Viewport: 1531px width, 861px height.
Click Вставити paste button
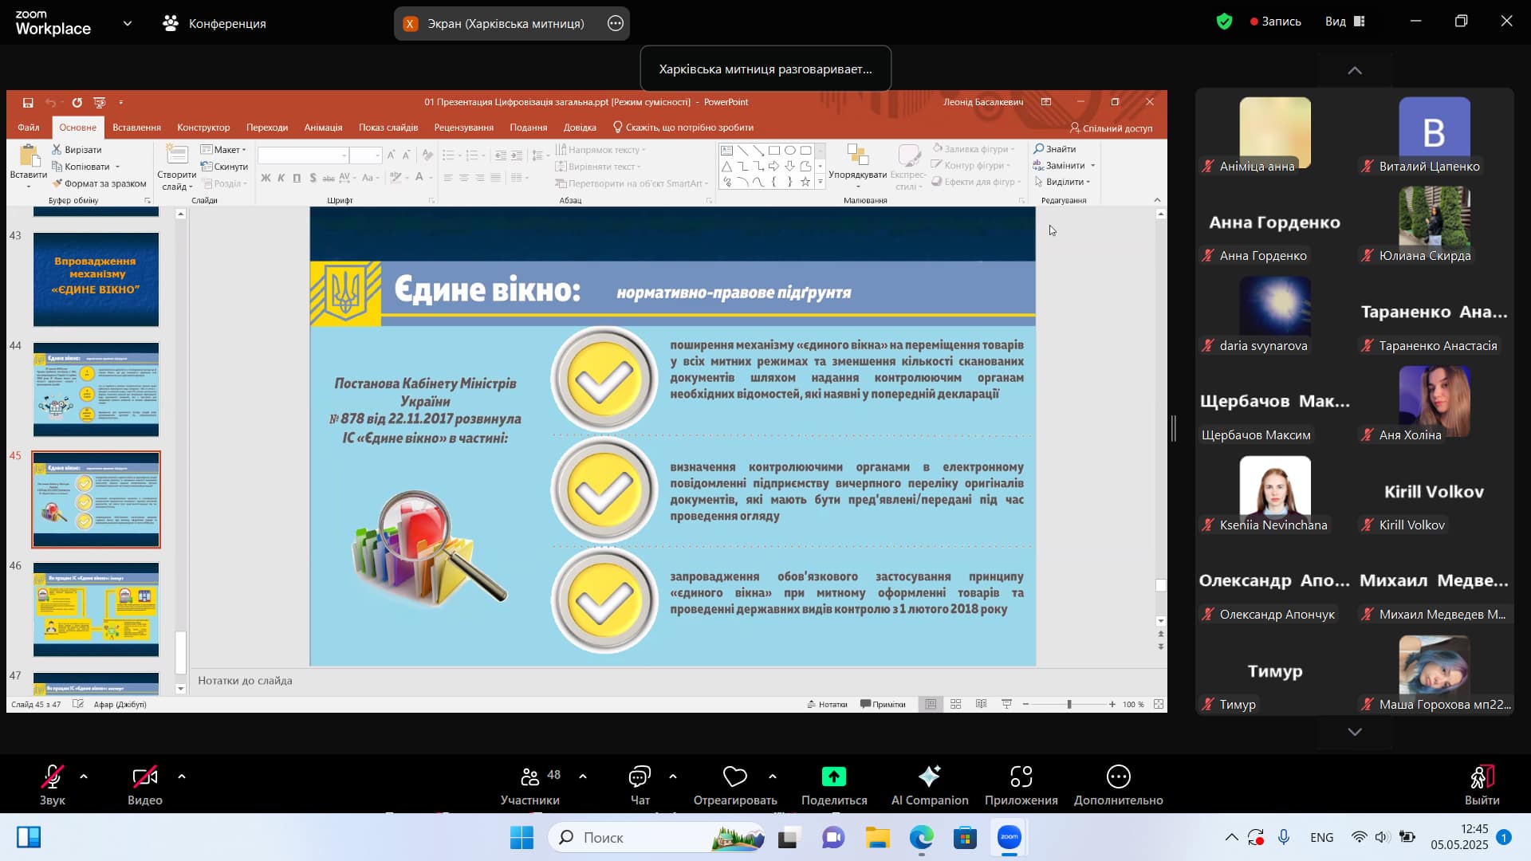pos(29,167)
